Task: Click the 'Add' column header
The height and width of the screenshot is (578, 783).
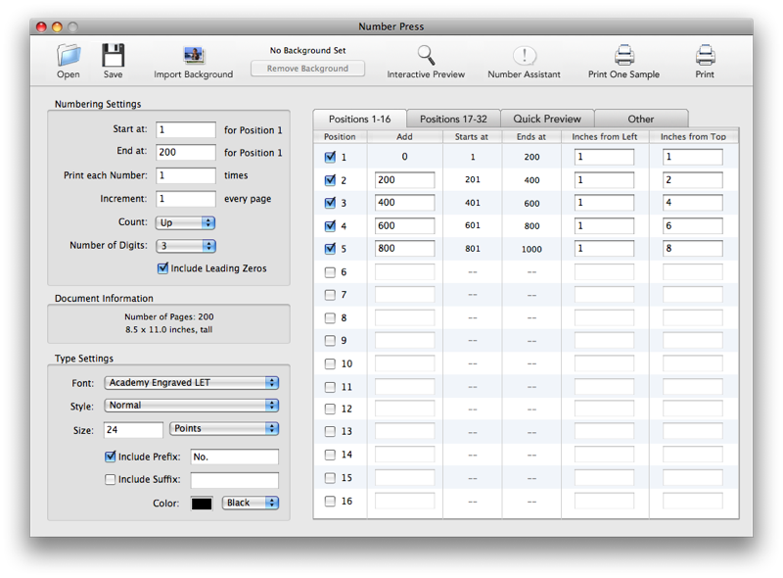Action: pyautogui.click(x=404, y=137)
